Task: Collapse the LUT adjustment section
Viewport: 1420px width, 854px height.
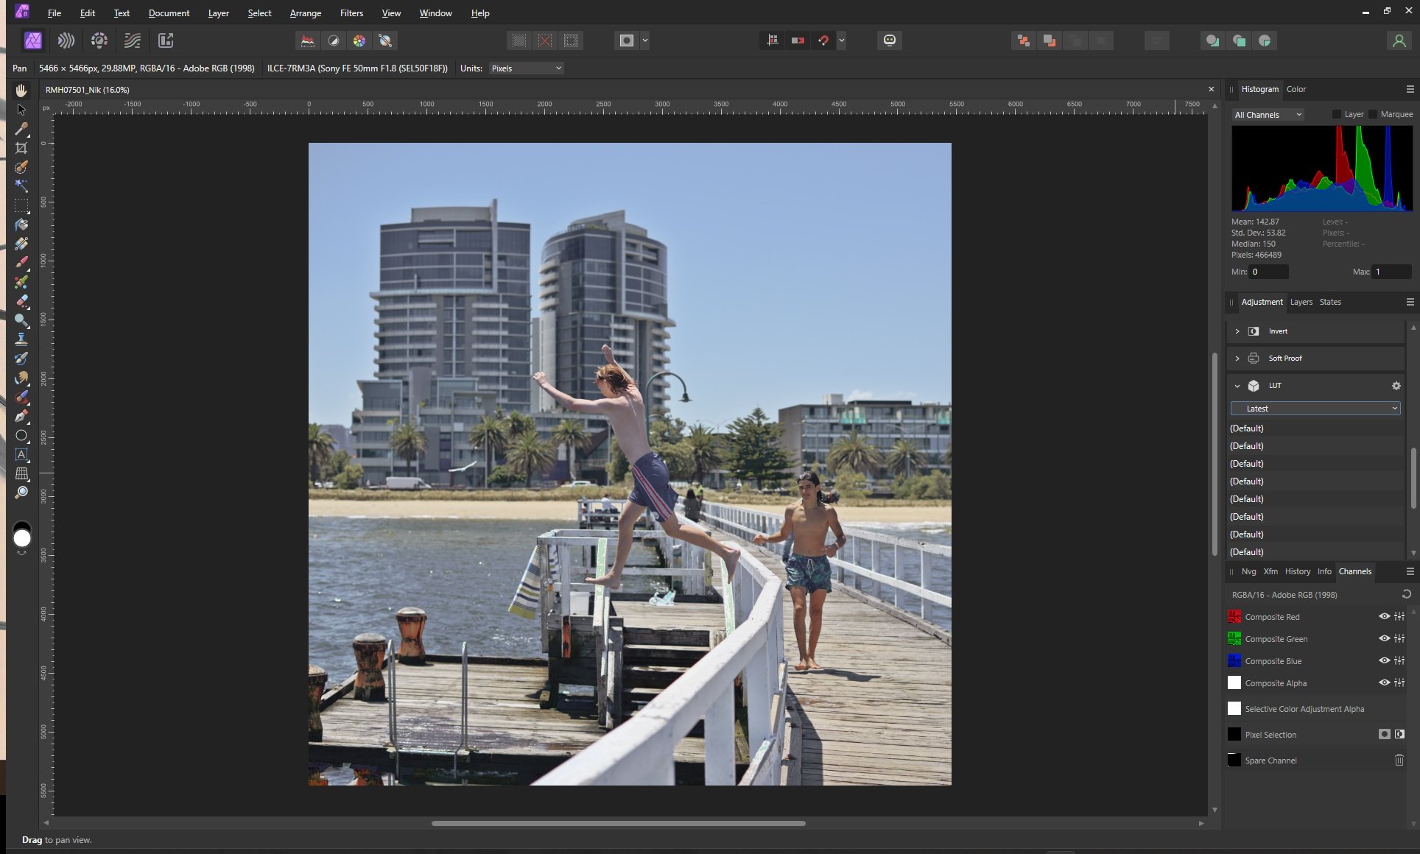Action: (1237, 386)
